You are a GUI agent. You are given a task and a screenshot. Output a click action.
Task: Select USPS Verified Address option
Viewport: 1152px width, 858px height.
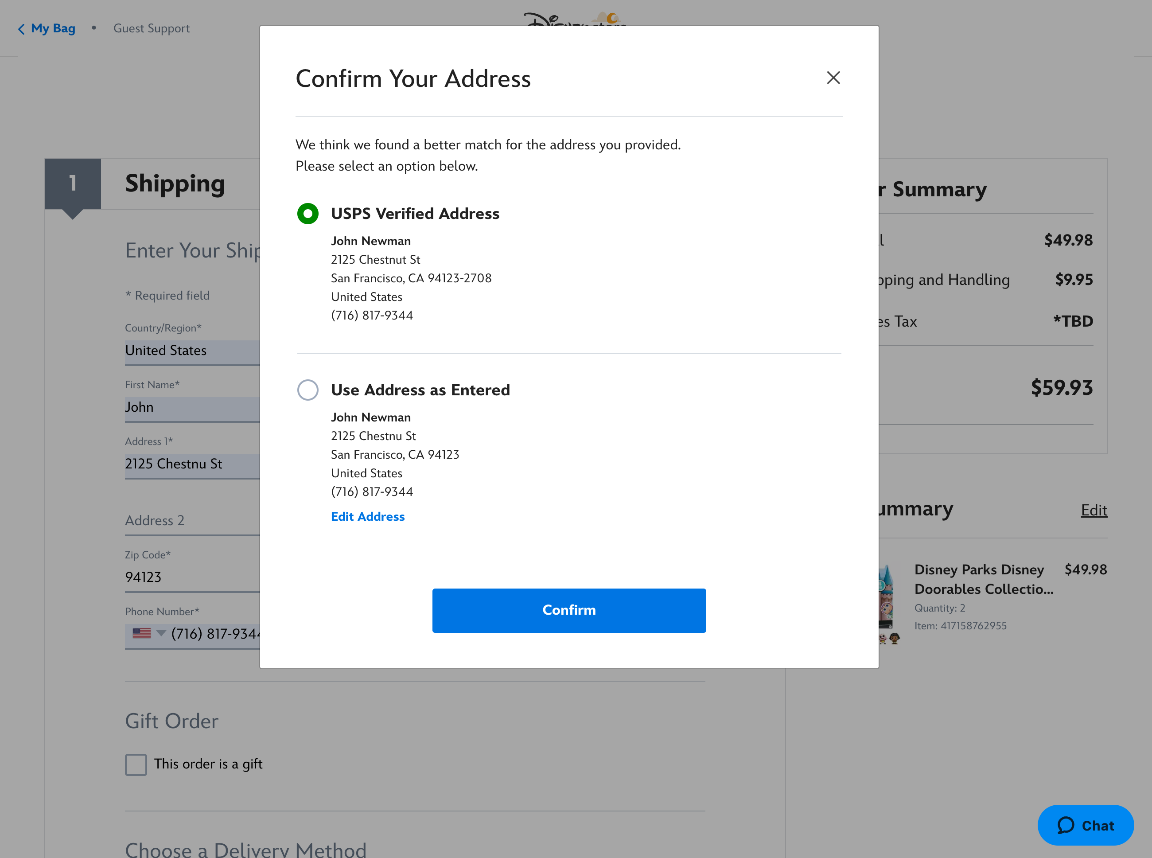point(307,214)
